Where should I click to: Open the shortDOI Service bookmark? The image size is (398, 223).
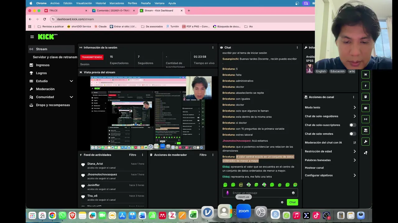coord(79,26)
